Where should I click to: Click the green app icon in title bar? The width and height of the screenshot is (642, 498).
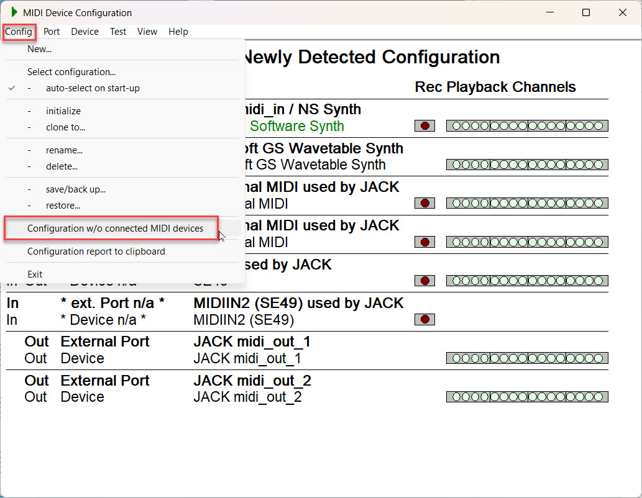click(14, 12)
